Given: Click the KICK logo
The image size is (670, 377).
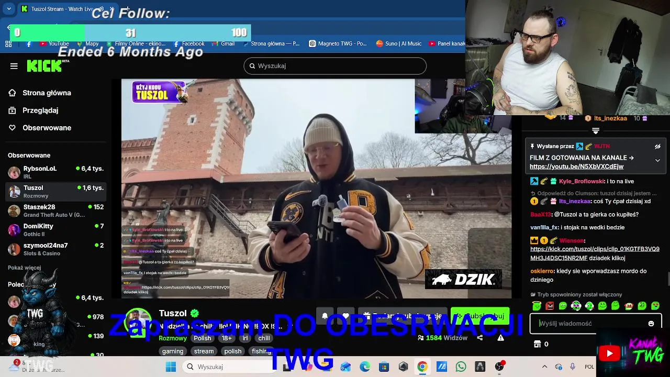Looking at the screenshot, I should click(x=45, y=65).
